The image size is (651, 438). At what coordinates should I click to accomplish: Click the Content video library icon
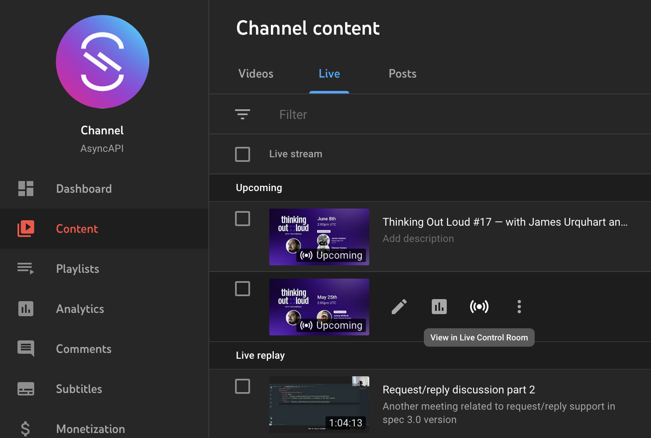pos(26,229)
